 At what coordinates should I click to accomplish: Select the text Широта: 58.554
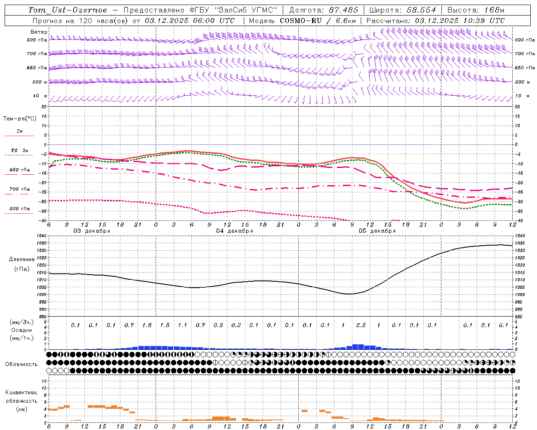403,10
